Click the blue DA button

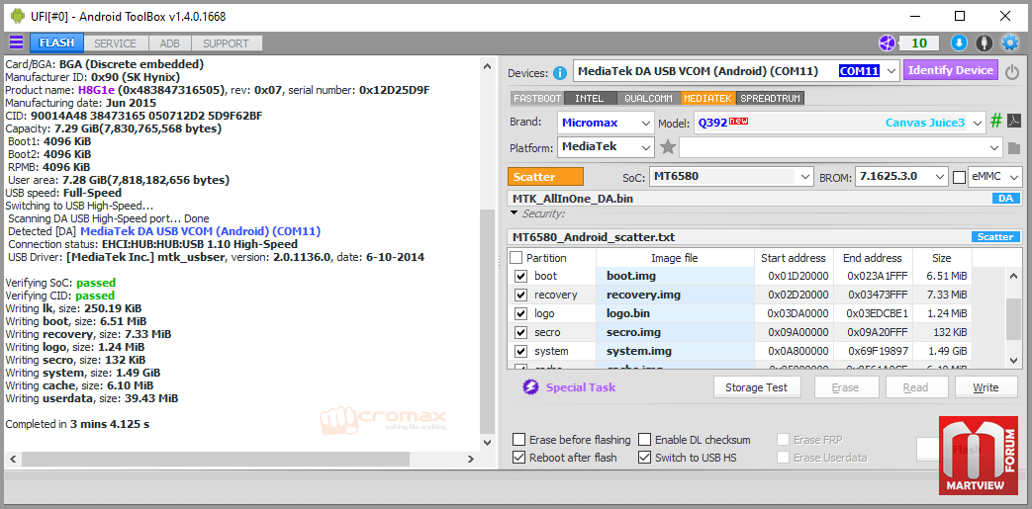(x=1005, y=198)
